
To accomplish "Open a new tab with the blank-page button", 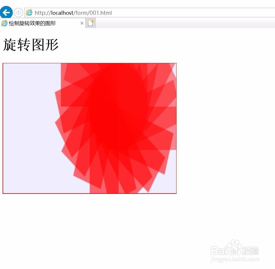I will (91, 23).
